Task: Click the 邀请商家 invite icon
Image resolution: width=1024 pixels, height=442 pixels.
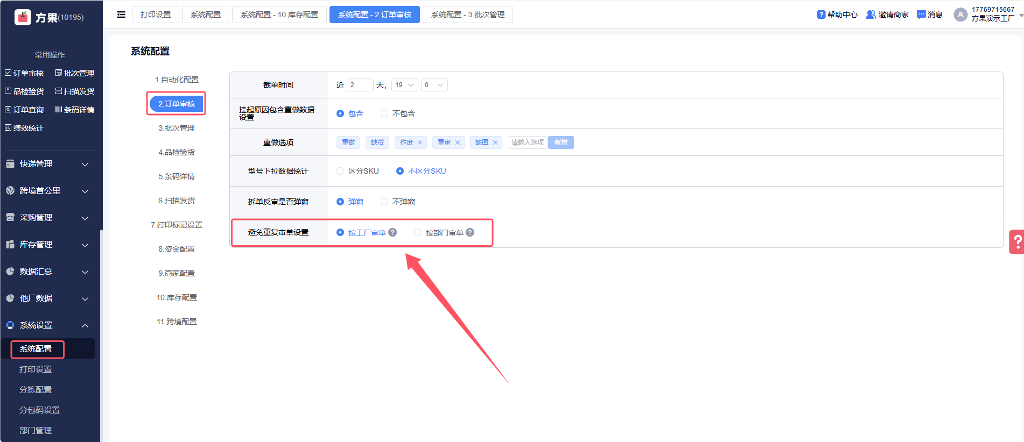Action: pyautogui.click(x=871, y=15)
